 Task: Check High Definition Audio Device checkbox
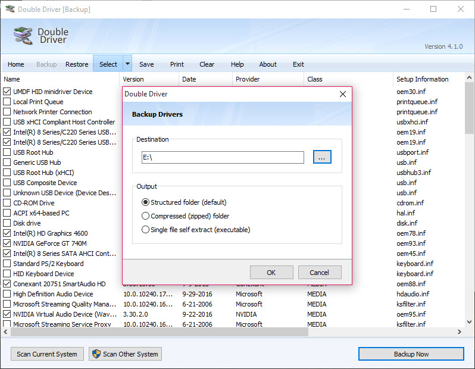(x=7, y=294)
